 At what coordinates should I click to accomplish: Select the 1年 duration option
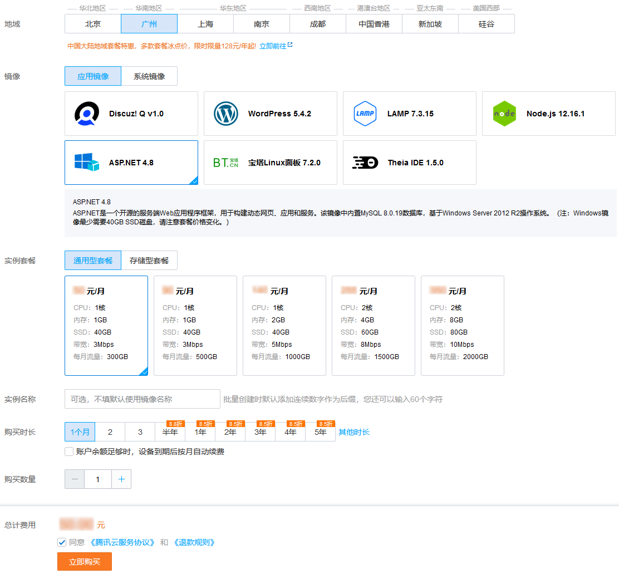pyautogui.click(x=200, y=432)
